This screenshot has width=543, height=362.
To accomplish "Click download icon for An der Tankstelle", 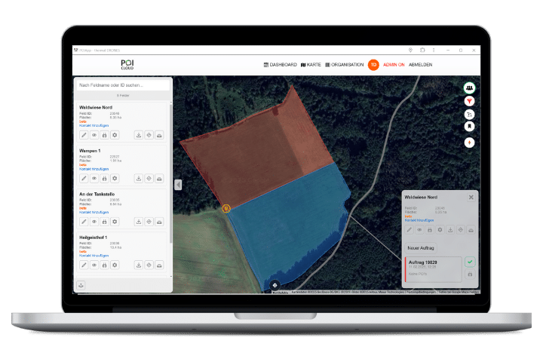I will point(139,222).
